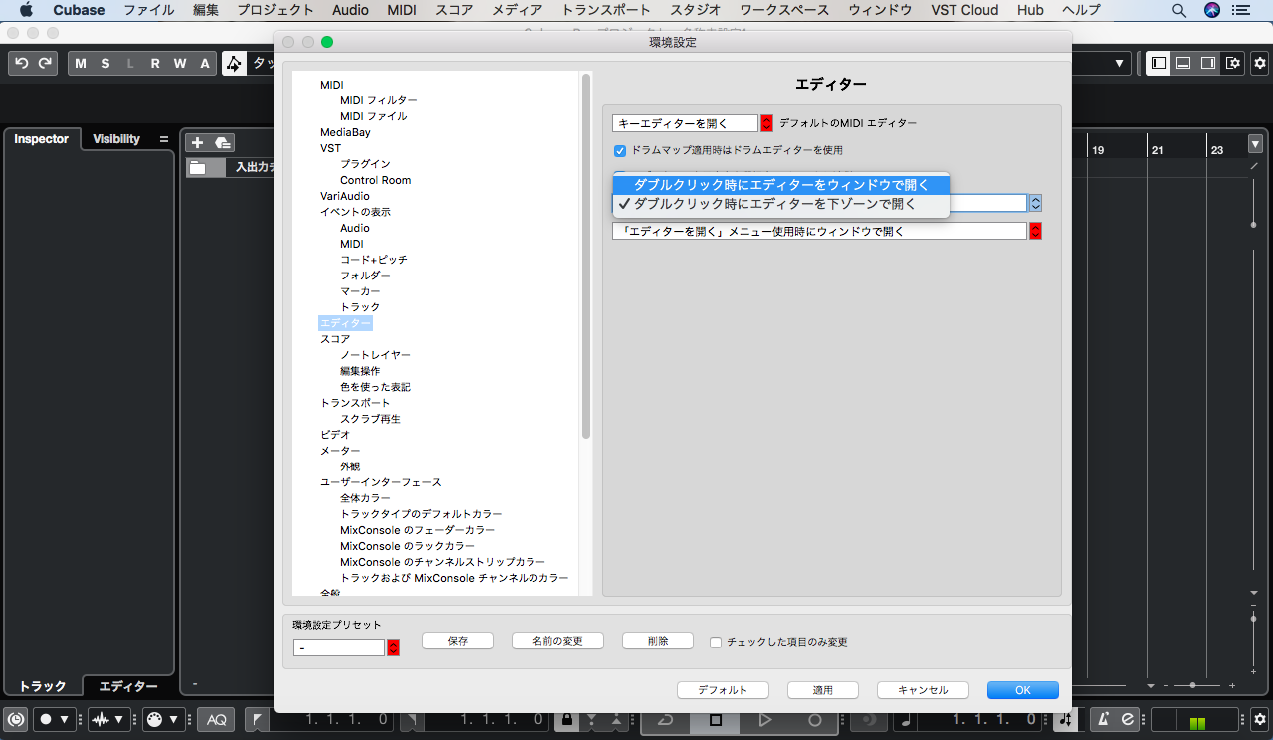Click the add track plus icon
The height and width of the screenshot is (740, 1273).
pos(197,142)
